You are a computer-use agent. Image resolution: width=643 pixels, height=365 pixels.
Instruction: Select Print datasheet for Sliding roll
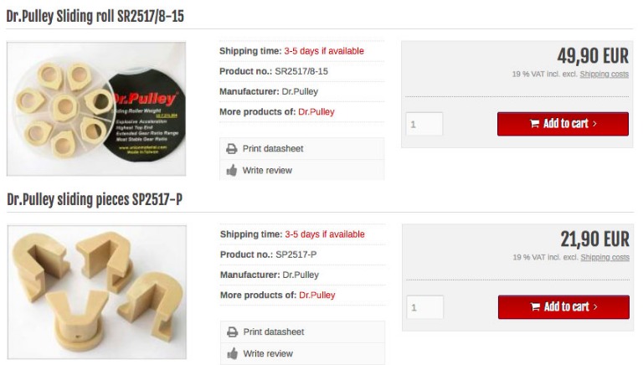click(x=302, y=149)
